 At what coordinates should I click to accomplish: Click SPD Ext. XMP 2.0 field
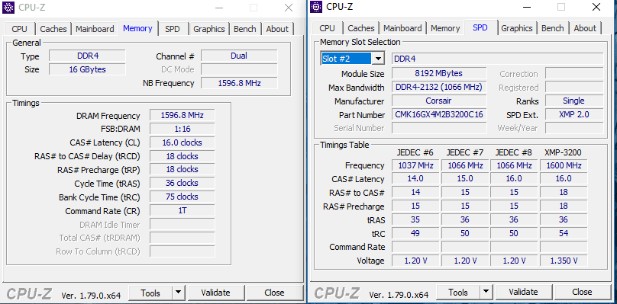(x=574, y=114)
